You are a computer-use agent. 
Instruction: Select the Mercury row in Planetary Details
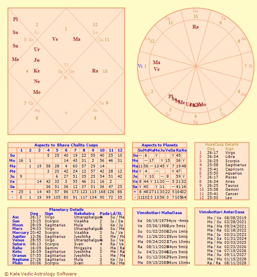coord(68,233)
